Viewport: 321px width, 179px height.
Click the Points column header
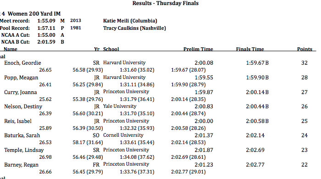coord(304,49)
